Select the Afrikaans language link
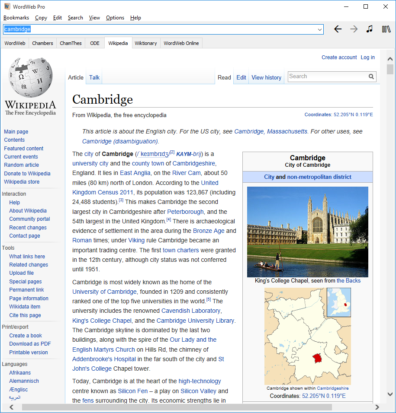 [x=20, y=373]
